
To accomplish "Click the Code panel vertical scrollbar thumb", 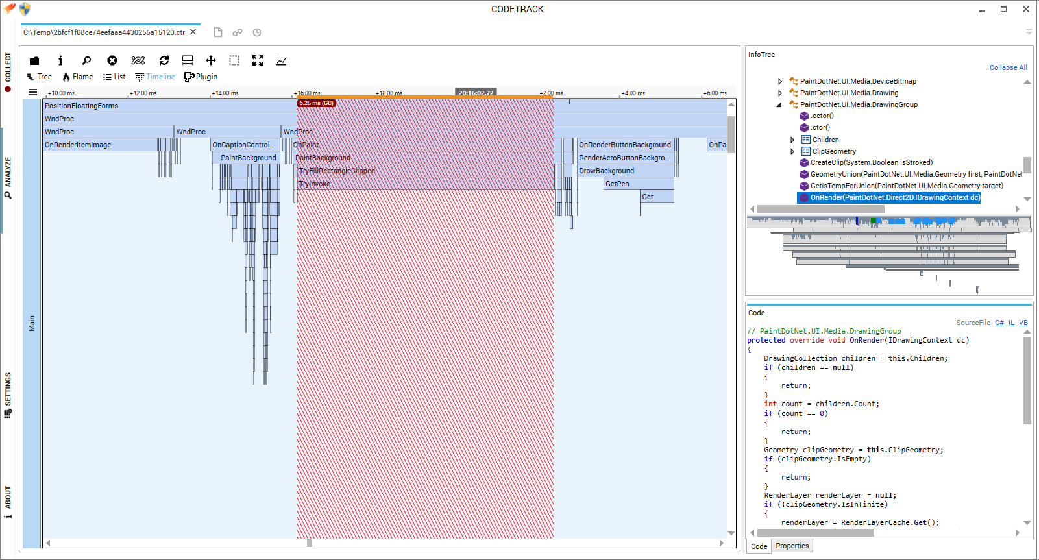I will 1027,380.
